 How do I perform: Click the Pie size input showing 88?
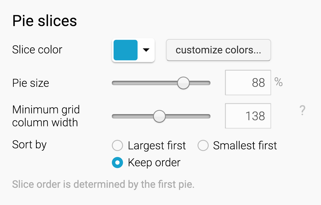248,83
